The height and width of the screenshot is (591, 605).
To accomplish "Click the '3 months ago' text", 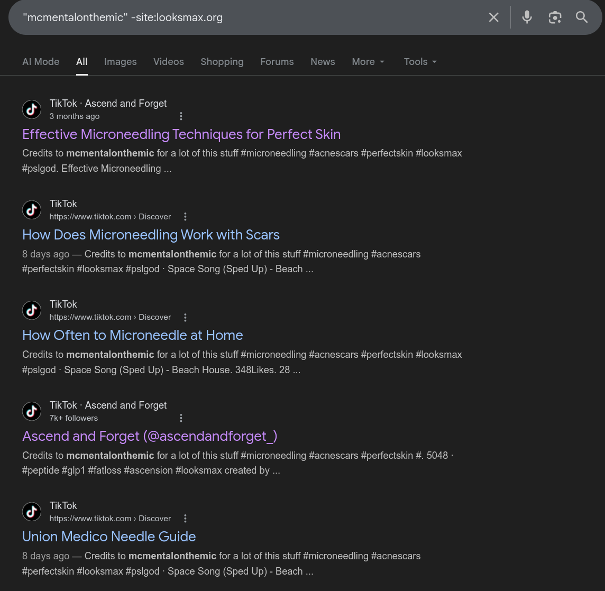I will (75, 116).
